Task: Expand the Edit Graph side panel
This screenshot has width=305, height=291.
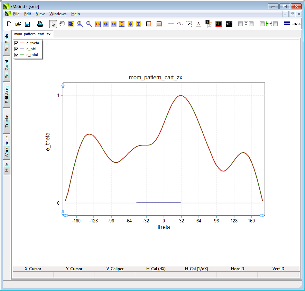Action: [7, 69]
